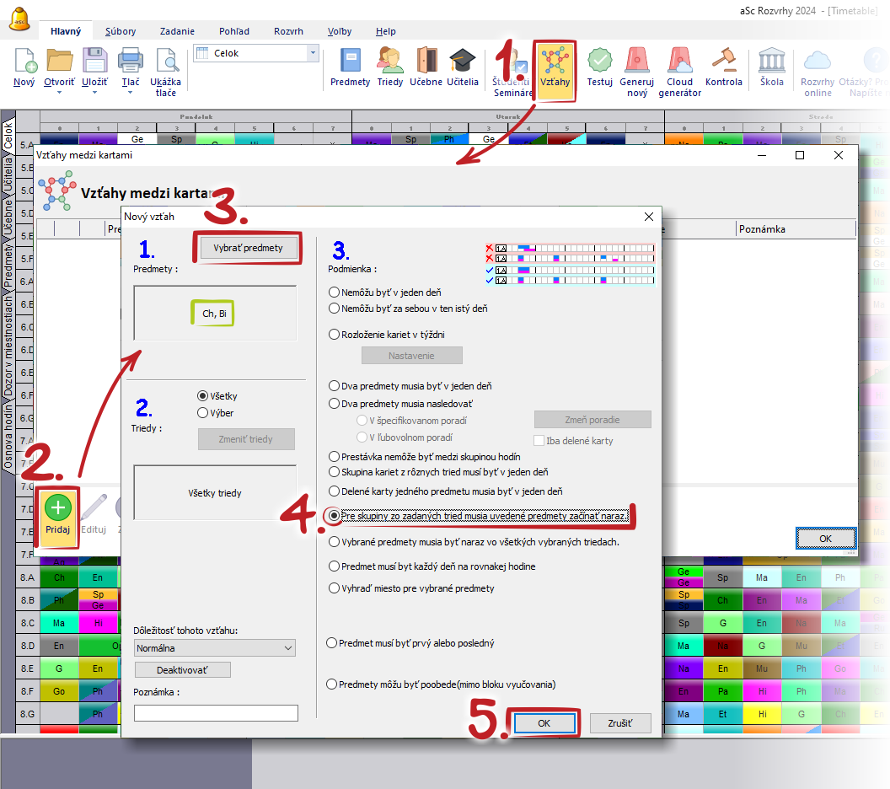Screen dimensions: 890x789
Task: Click the Poznámka text input field
Action: coord(216,713)
